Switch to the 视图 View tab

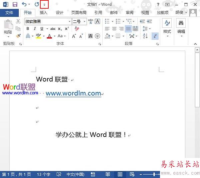145,13
